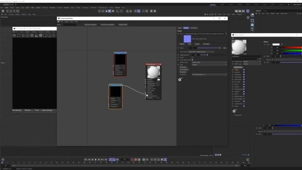Click Node Editor button in Material Editor

click(x=238, y=67)
